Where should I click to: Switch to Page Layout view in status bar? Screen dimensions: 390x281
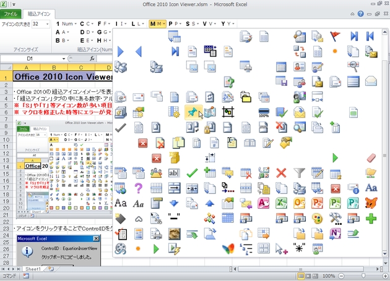click(308, 276)
